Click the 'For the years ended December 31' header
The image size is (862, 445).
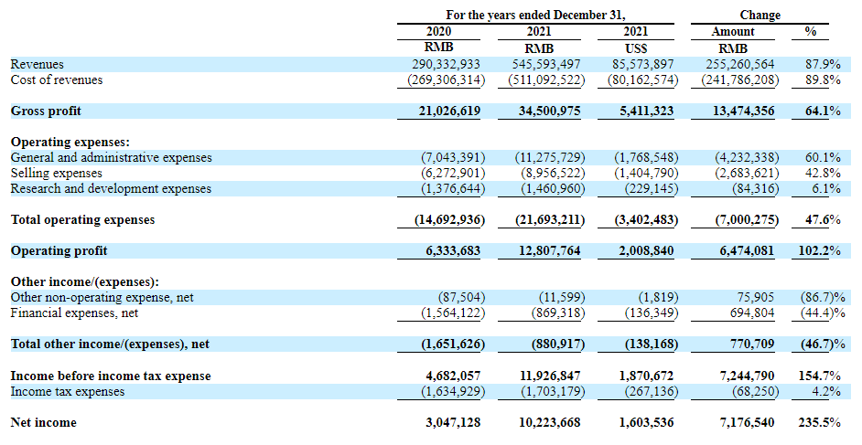pos(535,16)
